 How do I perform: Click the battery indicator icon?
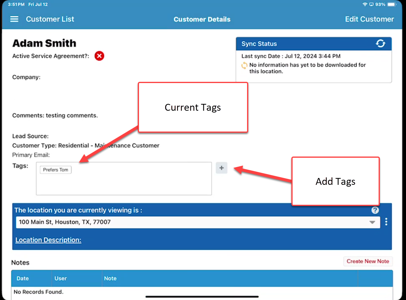392,4
